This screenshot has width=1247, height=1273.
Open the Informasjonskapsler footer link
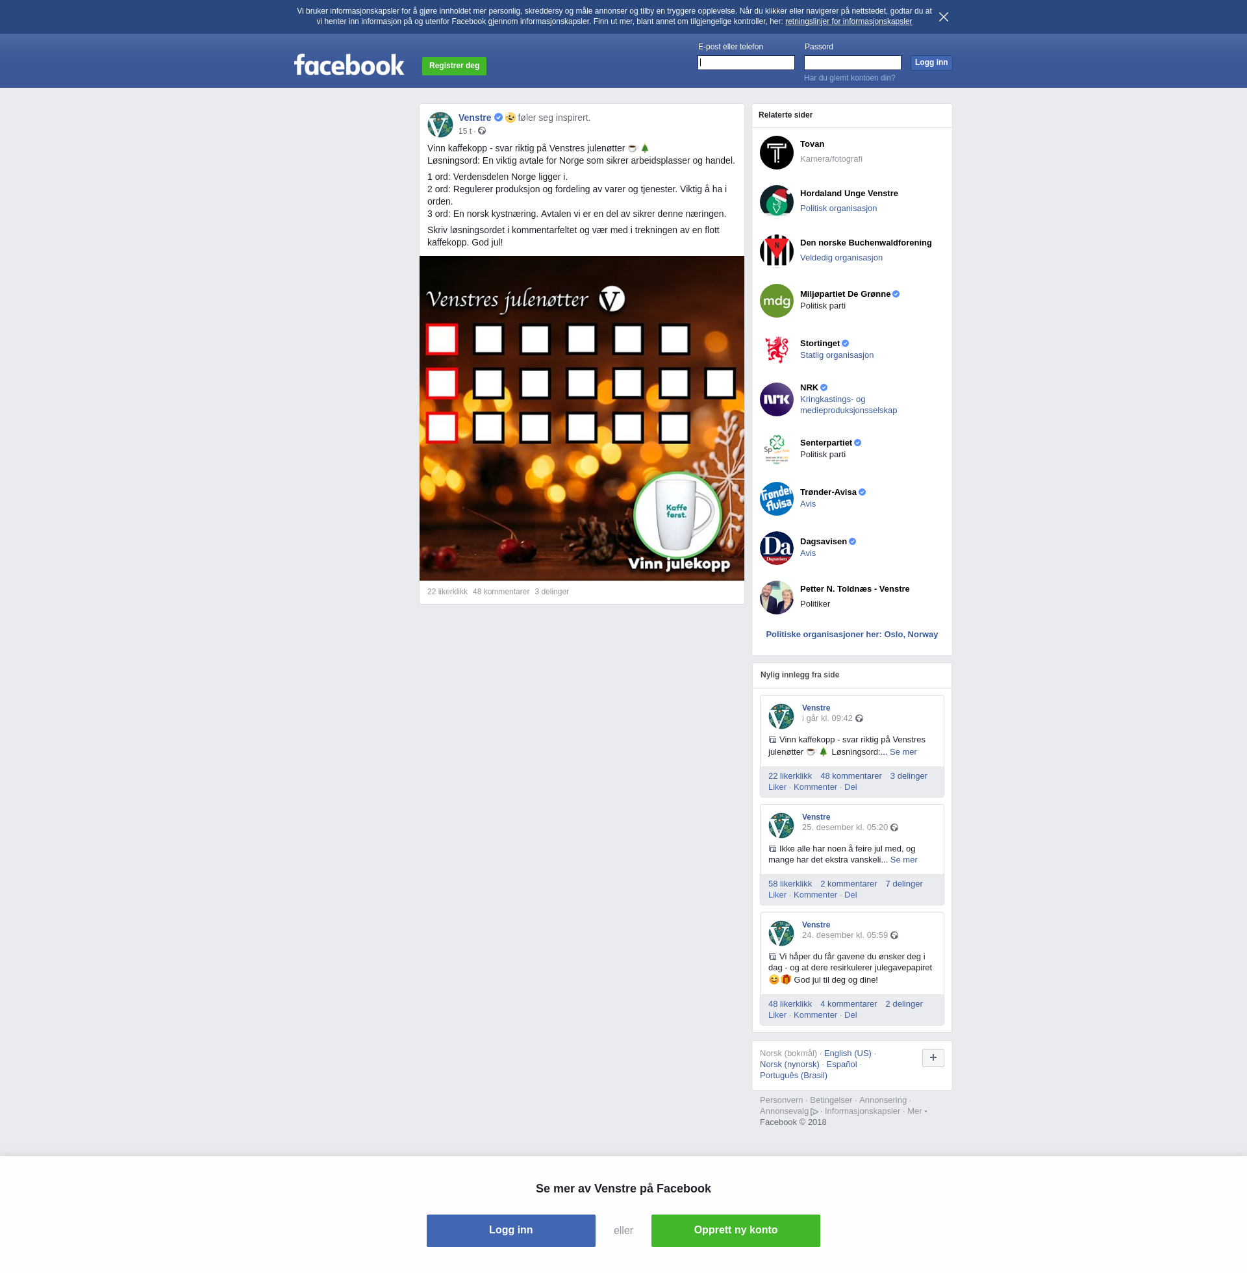coord(862,1111)
